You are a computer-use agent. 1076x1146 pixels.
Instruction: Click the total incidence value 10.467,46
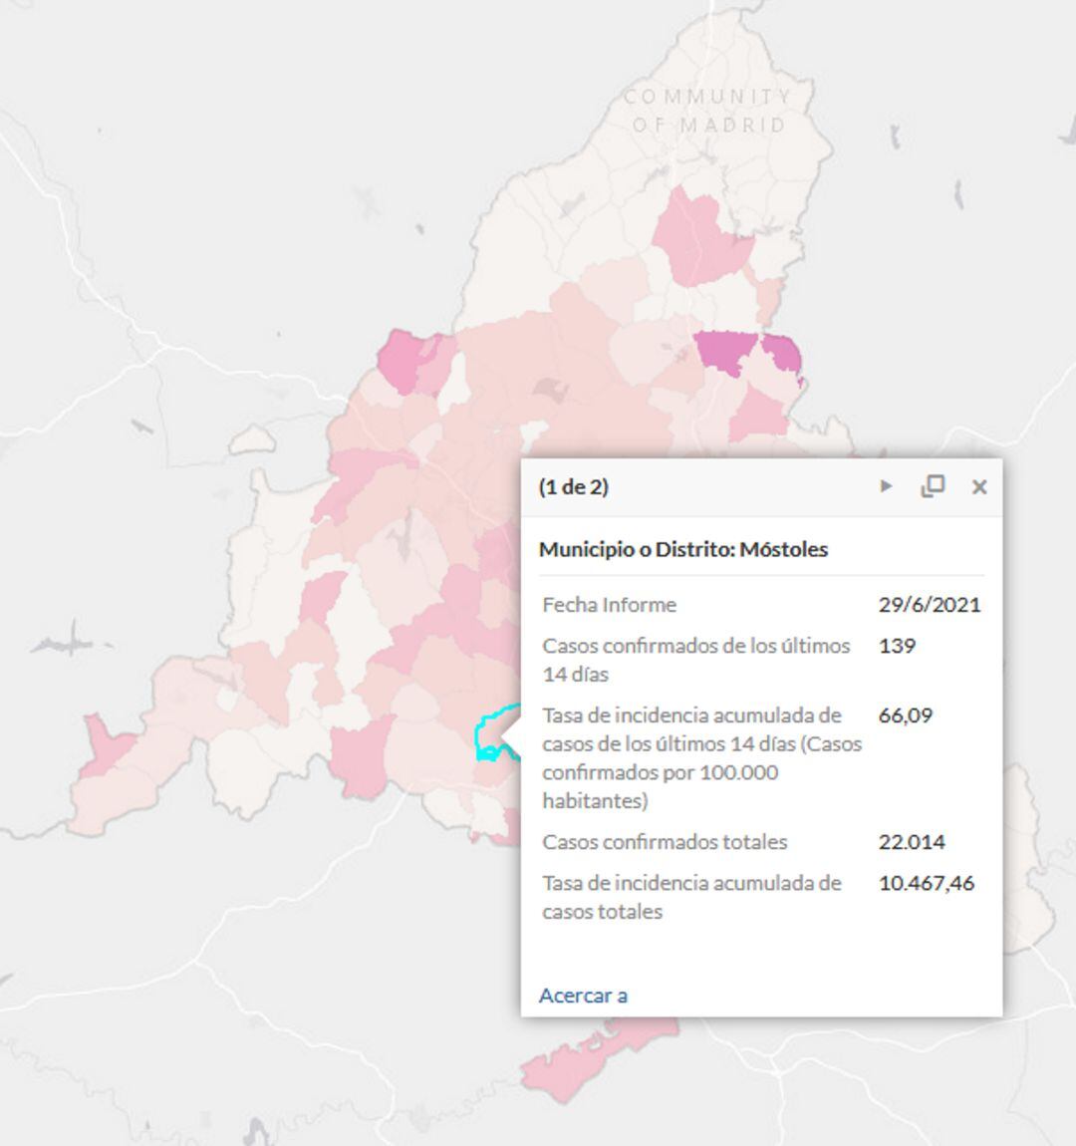926,882
